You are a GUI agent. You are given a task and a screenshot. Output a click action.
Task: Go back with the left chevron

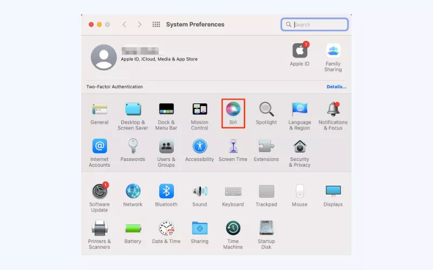[124, 24]
